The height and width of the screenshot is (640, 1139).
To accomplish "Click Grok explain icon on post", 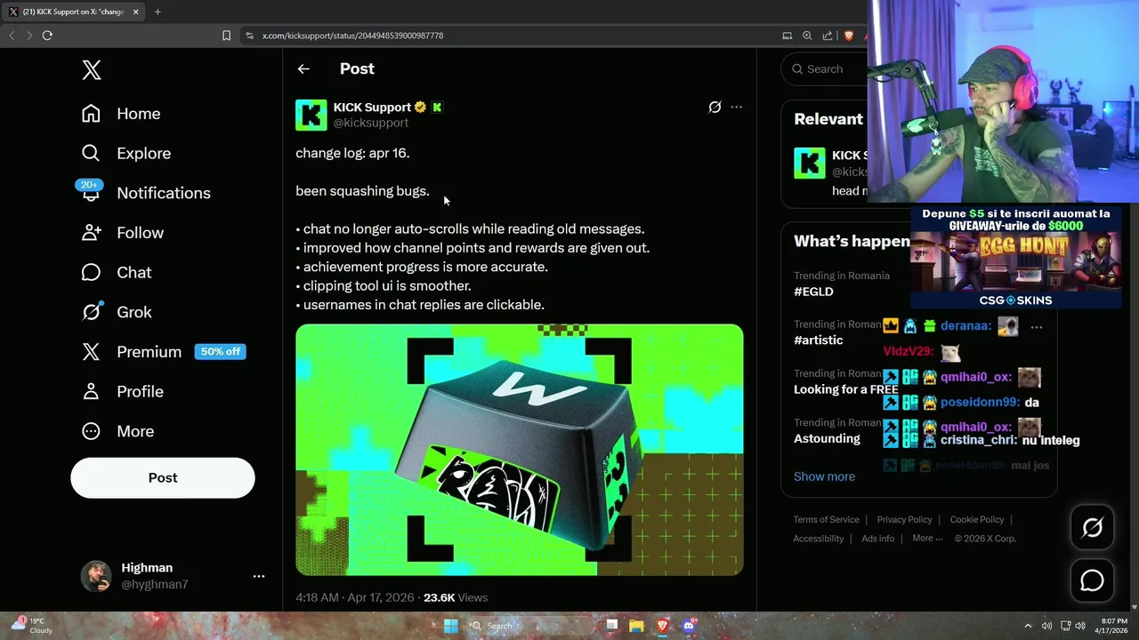I will (x=715, y=107).
